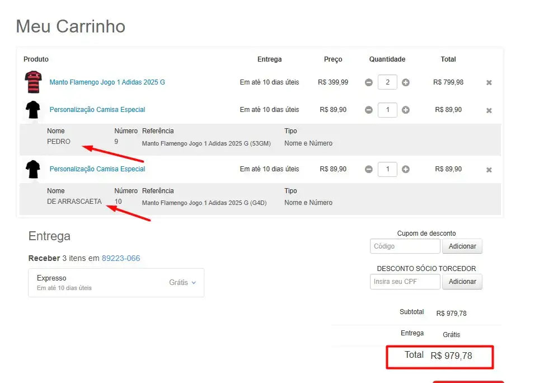558x383 pixels.
Task: Click the black shirt thumbnail for DE ARRASCAETA item
Action: coord(33,169)
